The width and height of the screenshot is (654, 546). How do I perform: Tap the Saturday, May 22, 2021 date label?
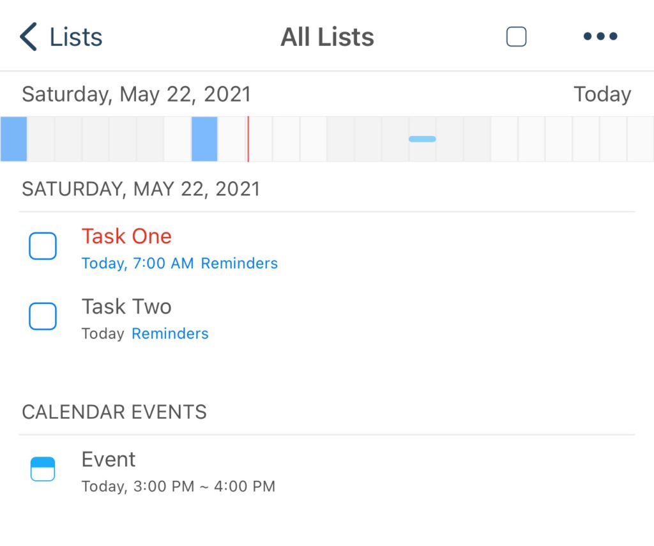click(137, 95)
